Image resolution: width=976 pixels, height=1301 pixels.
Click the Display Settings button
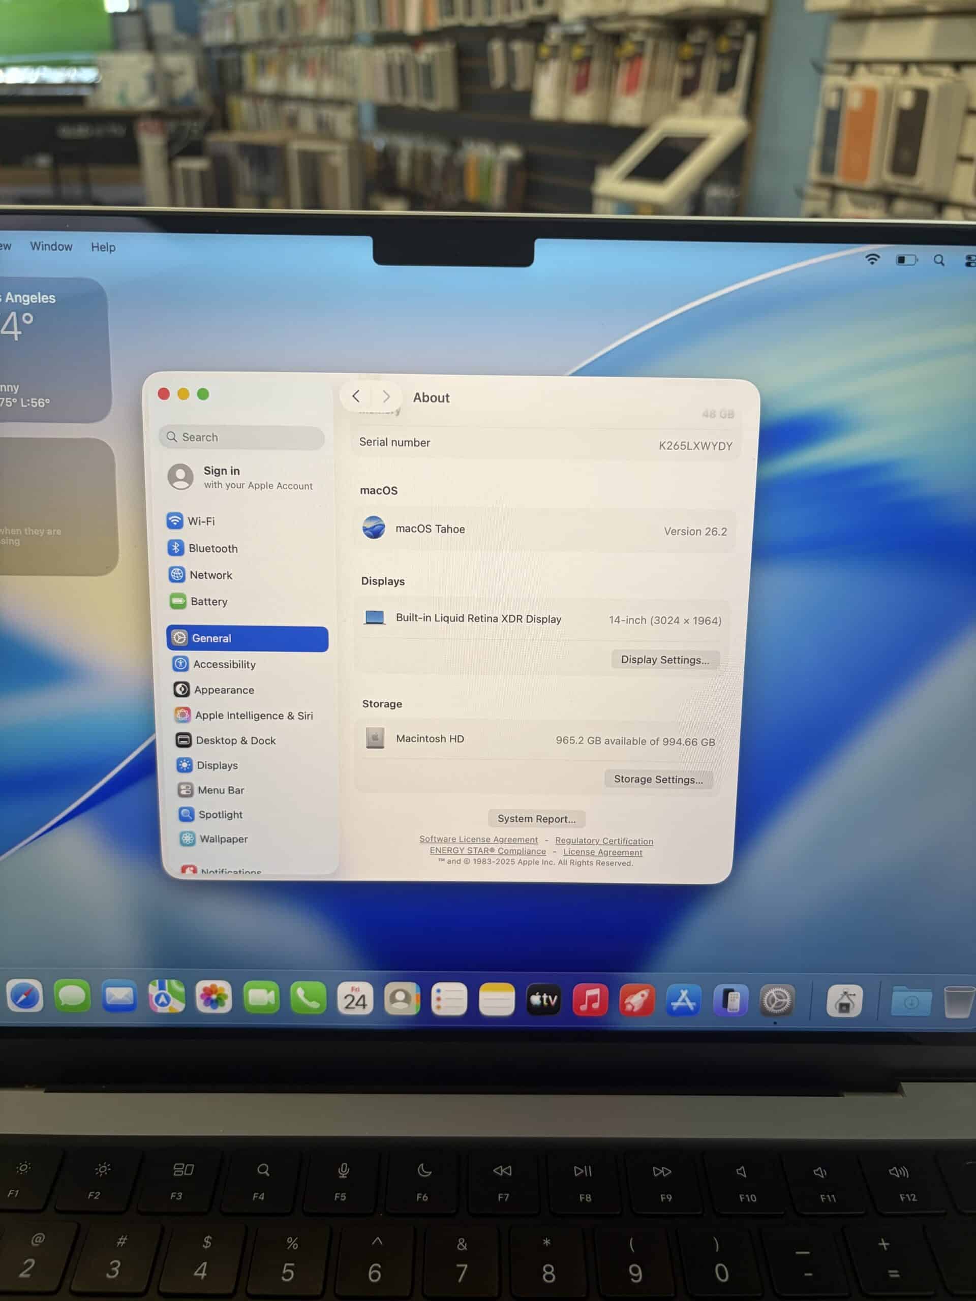(665, 659)
